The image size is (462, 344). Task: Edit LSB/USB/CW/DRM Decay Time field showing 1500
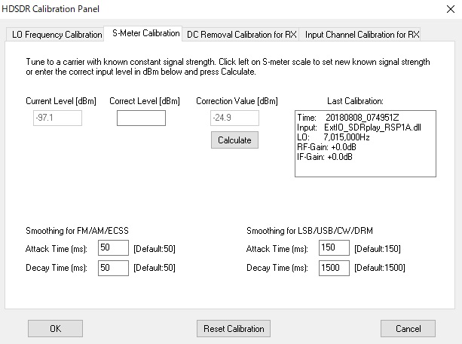pyautogui.click(x=334, y=268)
